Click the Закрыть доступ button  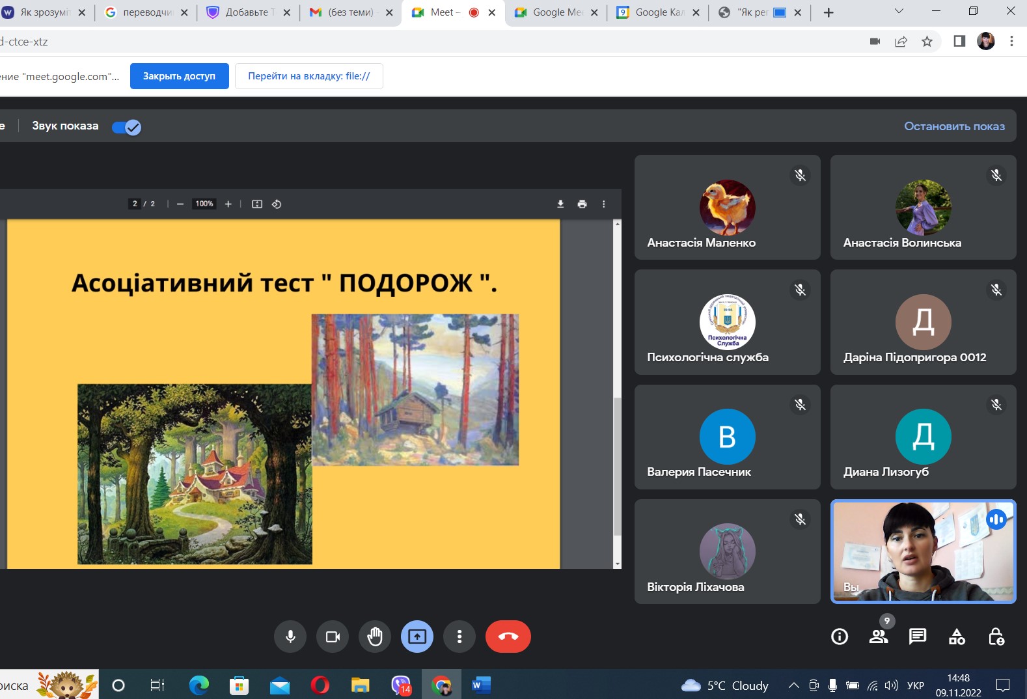(179, 76)
